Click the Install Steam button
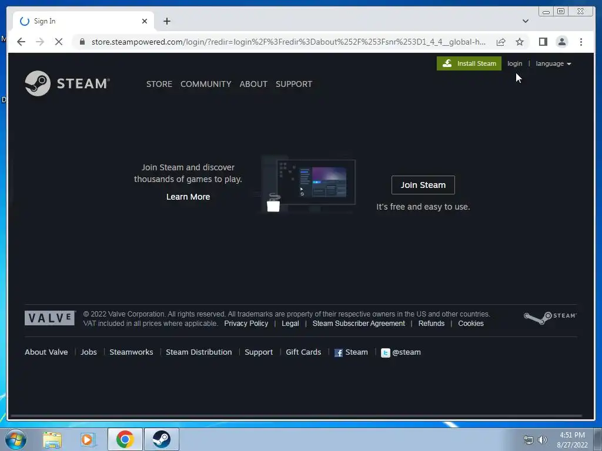The height and width of the screenshot is (451, 602). (469, 63)
